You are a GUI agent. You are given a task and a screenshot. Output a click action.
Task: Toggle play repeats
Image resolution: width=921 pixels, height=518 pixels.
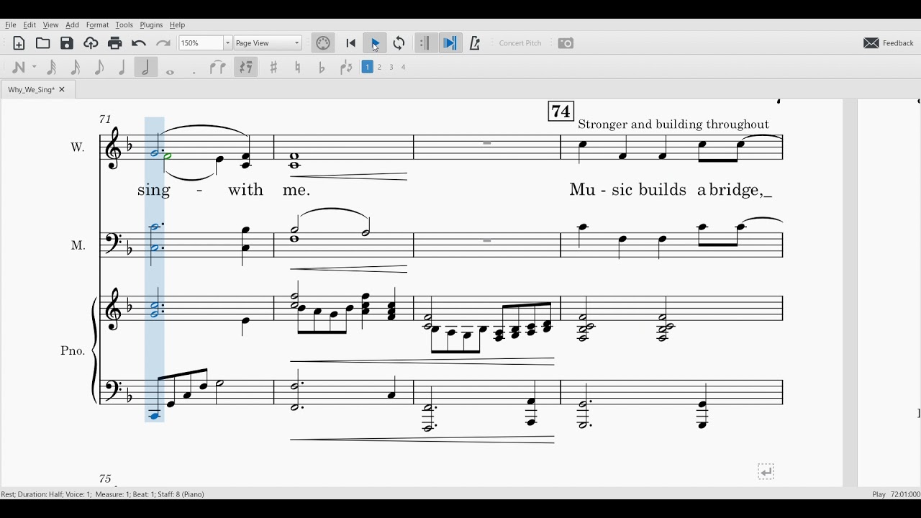pos(425,43)
